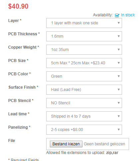Image resolution: width=140 pixels, height=161 pixels.
Task: Click the Bestand kiezen file button
Action: [x=66, y=144]
